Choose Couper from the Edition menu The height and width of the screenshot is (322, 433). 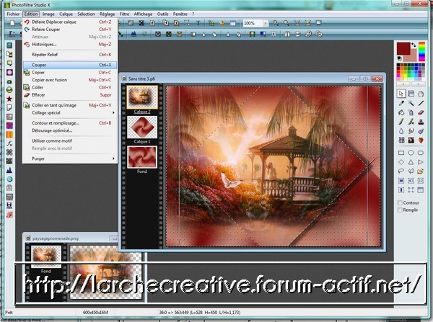[x=69, y=65]
